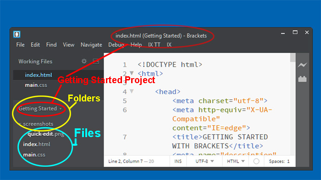Screen dimensions: 321x180
Task: Click the editor vertical scrollbar thumb
Action: point(293,58)
